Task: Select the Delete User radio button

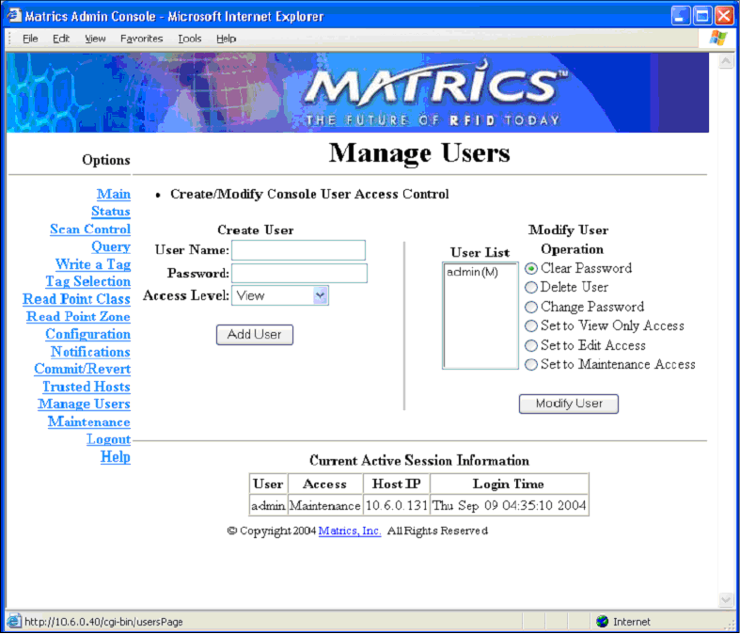Action: point(531,287)
